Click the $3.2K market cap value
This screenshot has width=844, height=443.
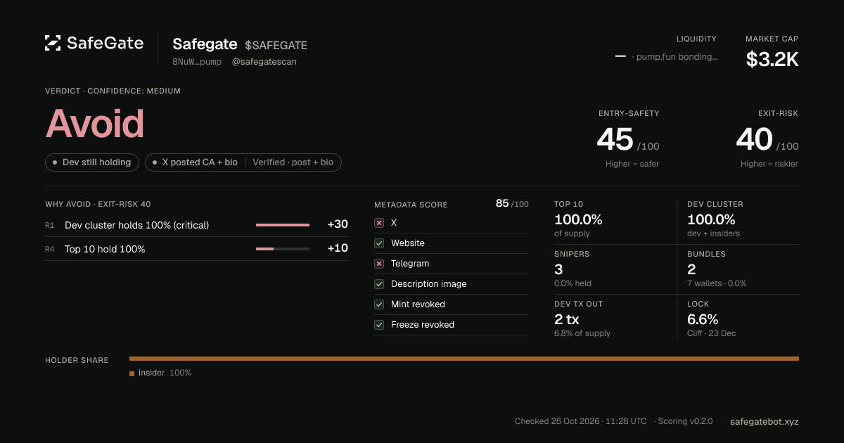[x=772, y=60]
